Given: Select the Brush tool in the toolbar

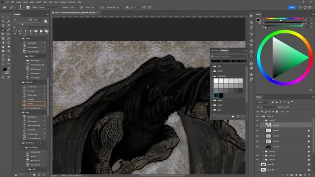Looking at the screenshot, I should tap(3, 30).
